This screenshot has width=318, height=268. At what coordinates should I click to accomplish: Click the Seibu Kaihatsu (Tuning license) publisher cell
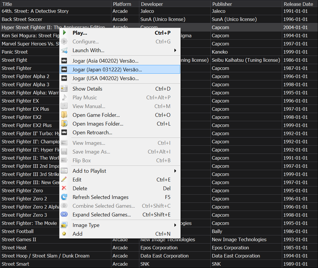[246, 60]
